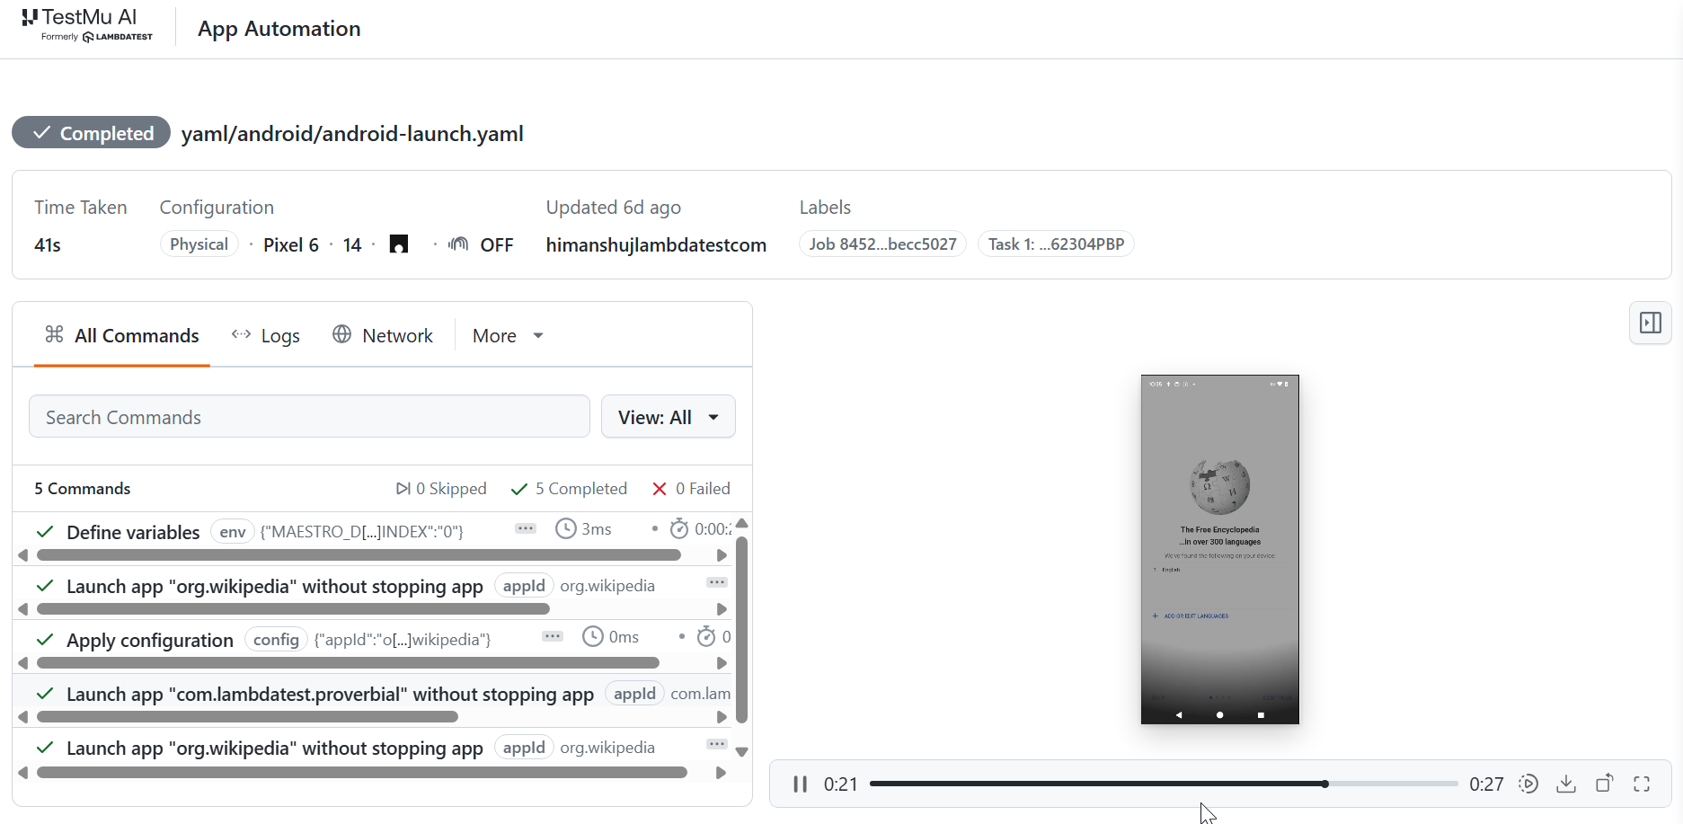Click the Completed status badge

pos(92,133)
